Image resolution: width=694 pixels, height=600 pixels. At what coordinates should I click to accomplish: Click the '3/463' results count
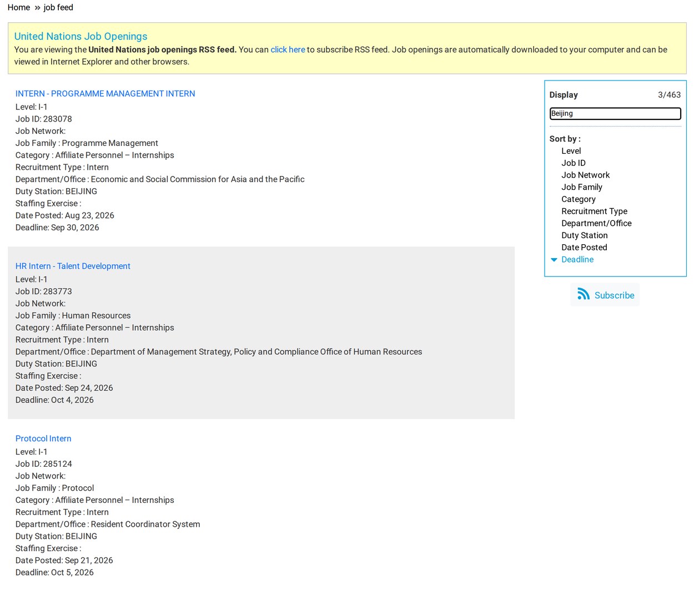point(669,95)
